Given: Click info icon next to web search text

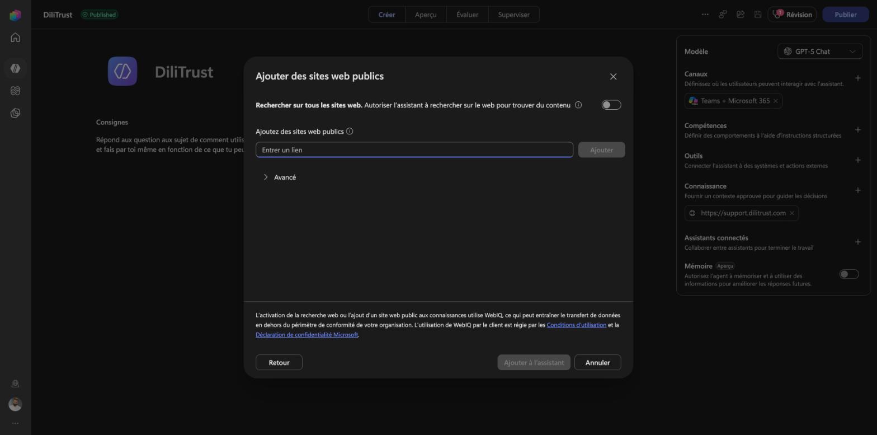Looking at the screenshot, I should [578, 105].
